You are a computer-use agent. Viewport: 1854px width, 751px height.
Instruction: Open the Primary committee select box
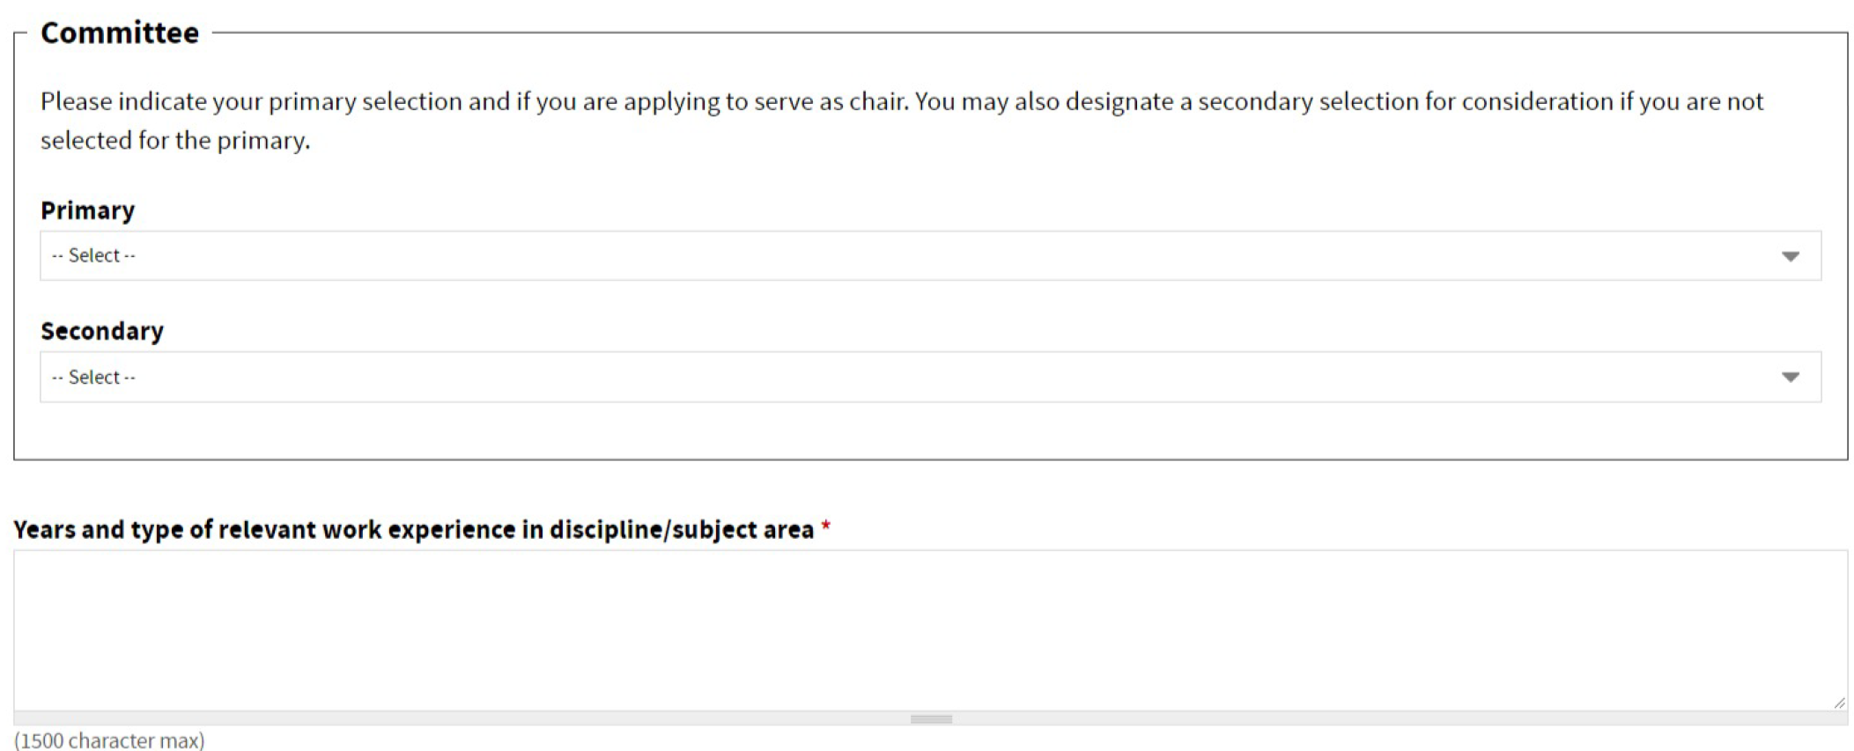click(930, 256)
